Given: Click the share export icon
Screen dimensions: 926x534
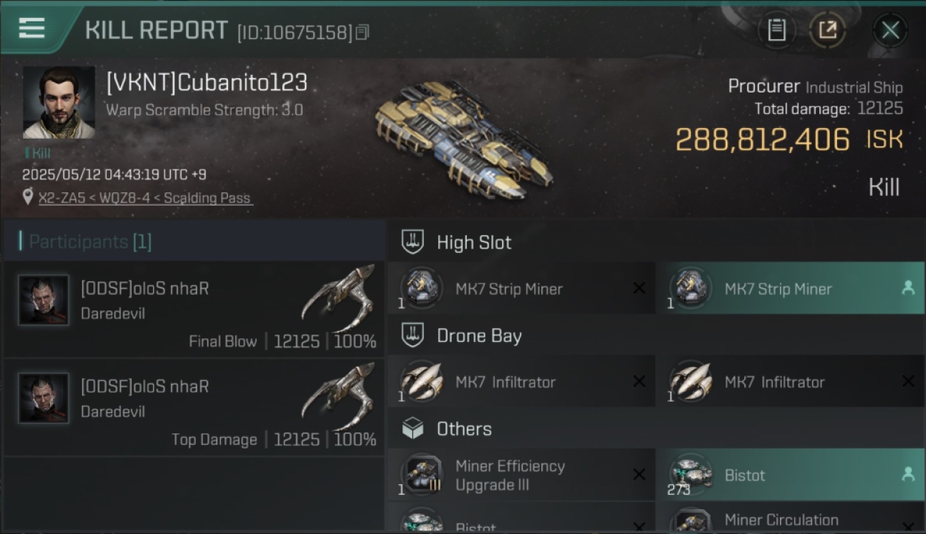Looking at the screenshot, I should click(x=827, y=30).
